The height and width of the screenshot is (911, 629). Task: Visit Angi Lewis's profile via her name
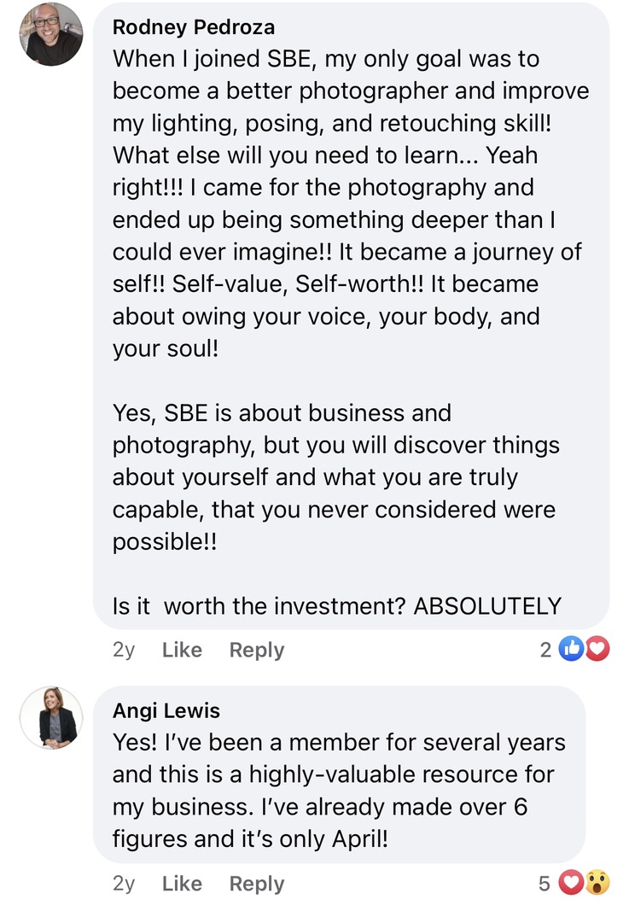tap(166, 710)
